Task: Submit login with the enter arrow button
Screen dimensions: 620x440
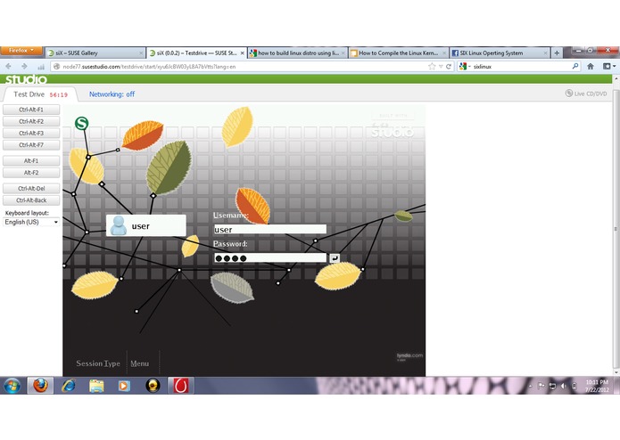Action: pyautogui.click(x=335, y=258)
